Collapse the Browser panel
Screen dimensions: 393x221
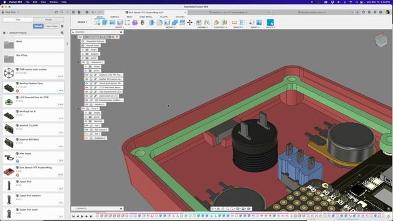(73, 32)
